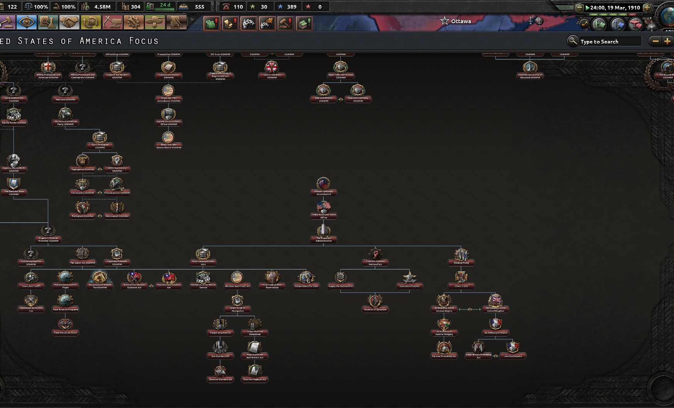The width and height of the screenshot is (674, 408).
Task: Click the open crate alert icon
Action: coord(230,24)
